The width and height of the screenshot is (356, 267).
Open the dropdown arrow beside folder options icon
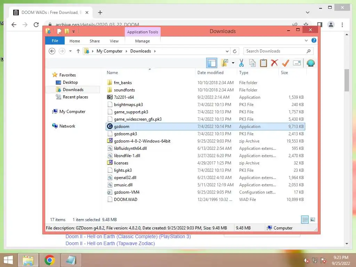click(x=233, y=63)
